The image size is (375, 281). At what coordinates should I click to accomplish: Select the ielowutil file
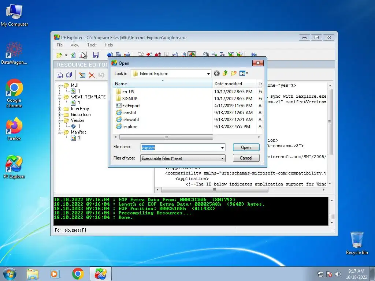[x=130, y=120]
